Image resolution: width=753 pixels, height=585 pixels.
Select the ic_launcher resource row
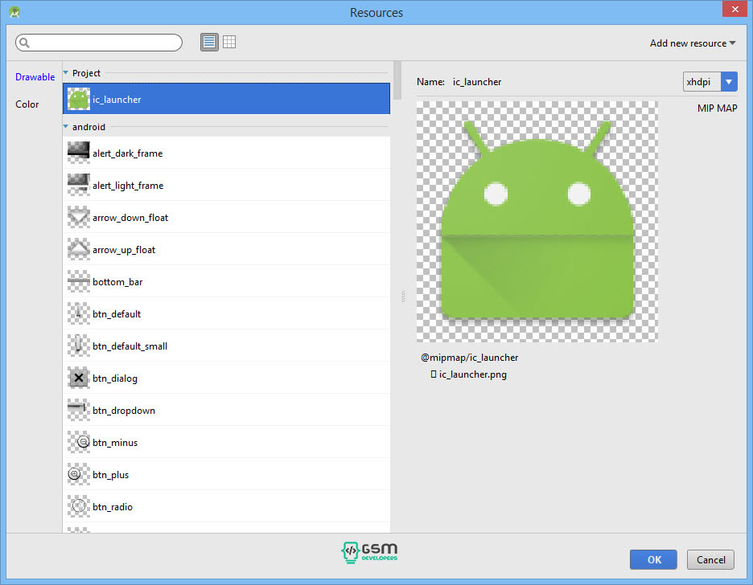pyautogui.click(x=226, y=99)
